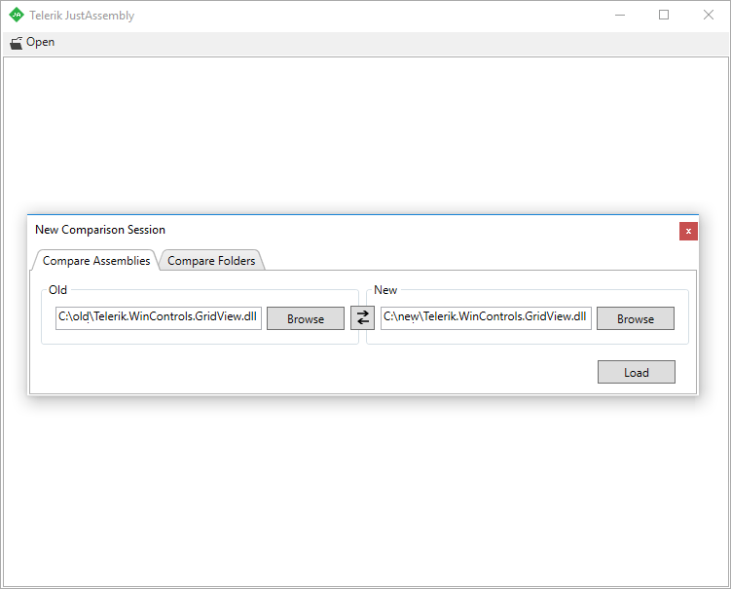This screenshot has width=731, height=589.
Task: Click the JustAssembly logo in title bar
Action: [x=17, y=16]
